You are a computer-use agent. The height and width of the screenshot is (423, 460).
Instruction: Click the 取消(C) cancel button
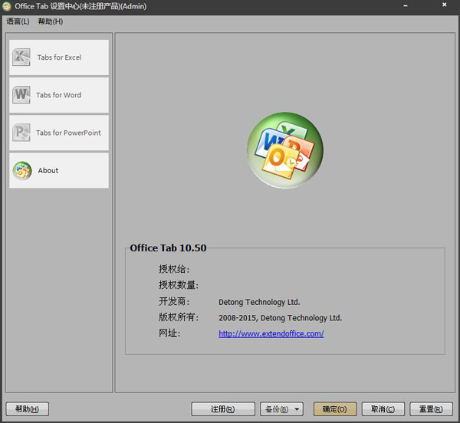coord(383,409)
